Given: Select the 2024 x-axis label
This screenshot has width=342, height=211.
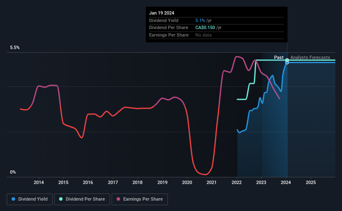Looking at the screenshot, I should 286,182.
